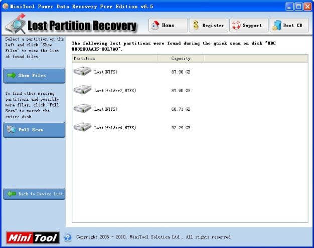Click the Home button
This screenshot has width=314, height=248.
[x=168, y=25]
